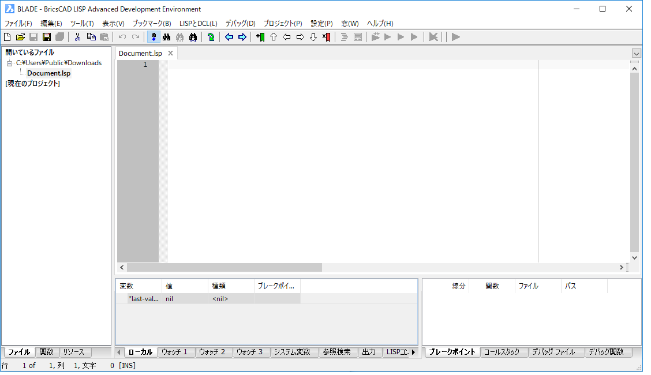This screenshot has height=375, width=651.
Task: Open the ファイル(F) menu
Action: point(18,23)
